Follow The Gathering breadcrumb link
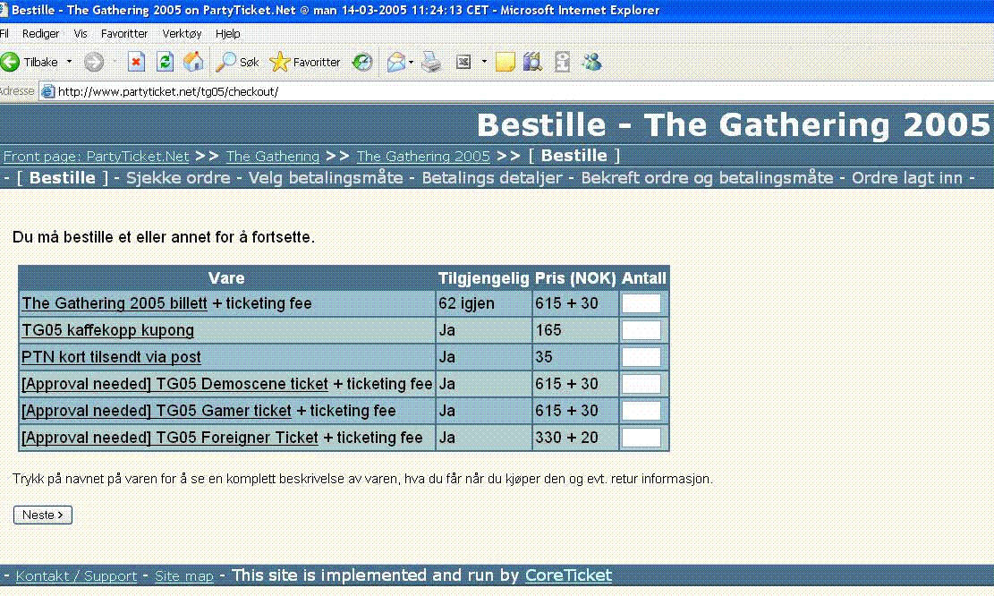Screen dimensions: 994x596 pyautogui.click(x=273, y=156)
